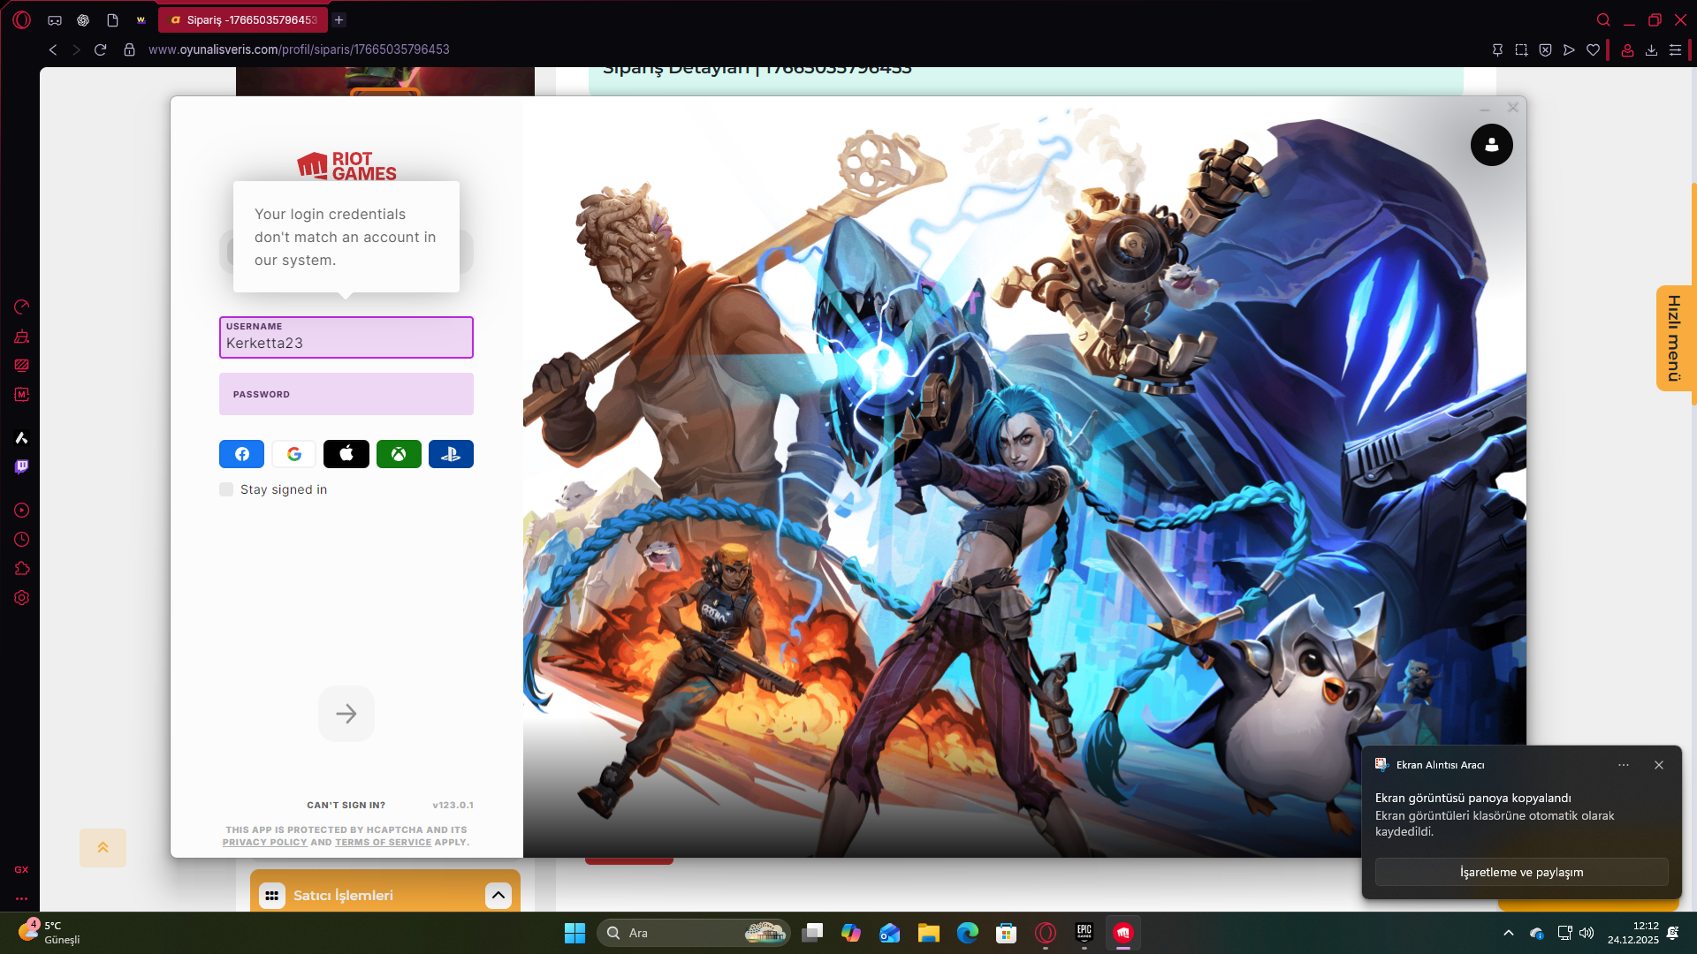
Task: Open the sidebar three-dot more menu
Action: pyautogui.click(x=22, y=898)
